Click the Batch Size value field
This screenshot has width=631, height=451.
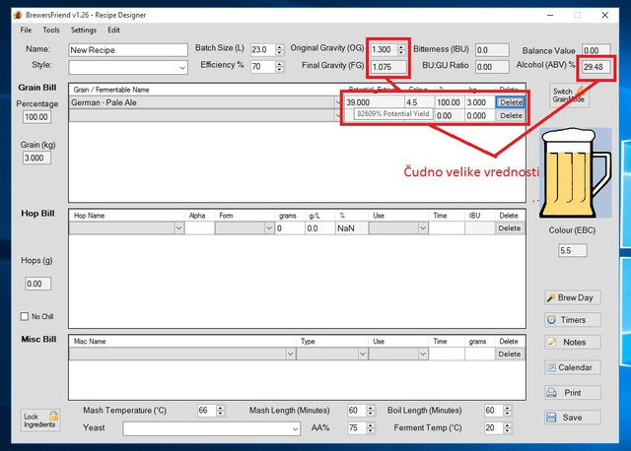(262, 49)
